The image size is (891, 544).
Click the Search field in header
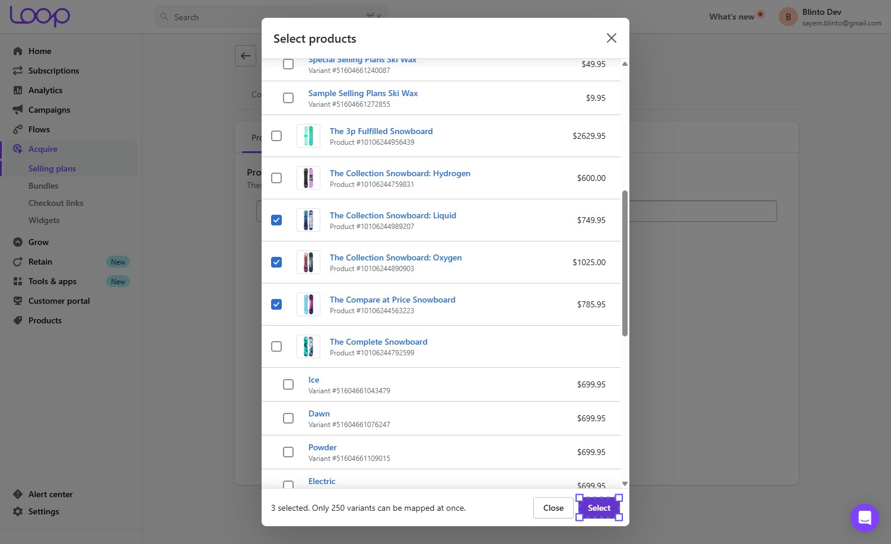point(271,17)
